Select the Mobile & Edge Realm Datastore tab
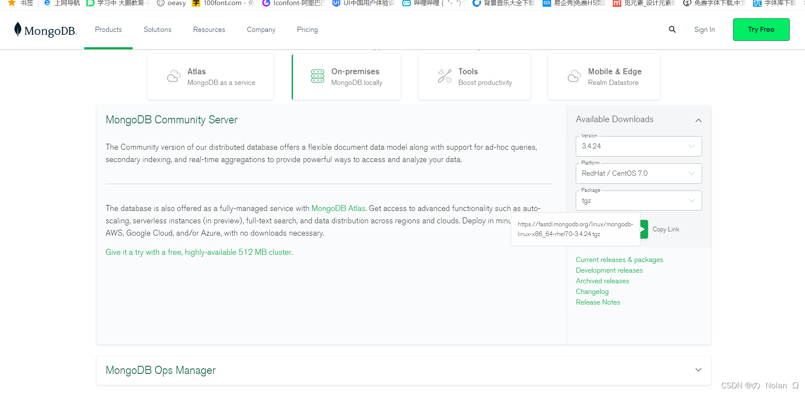This screenshot has width=805, height=393. (x=604, y=77)
